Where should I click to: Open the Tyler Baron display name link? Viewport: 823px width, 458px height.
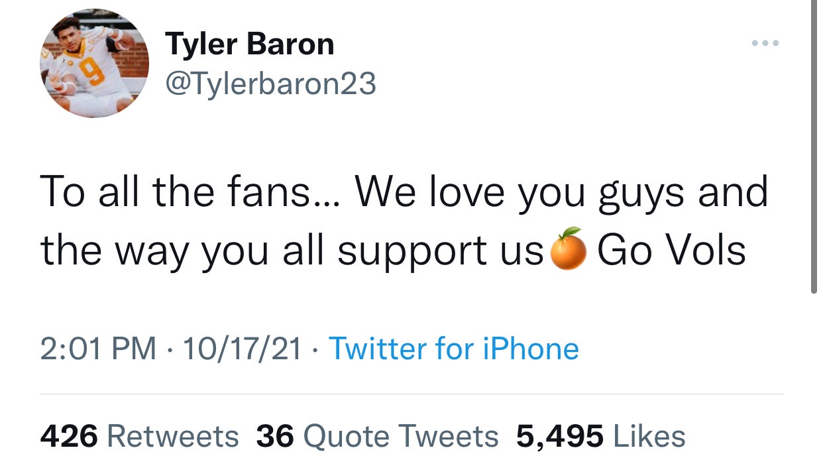[x=250, y=44]
